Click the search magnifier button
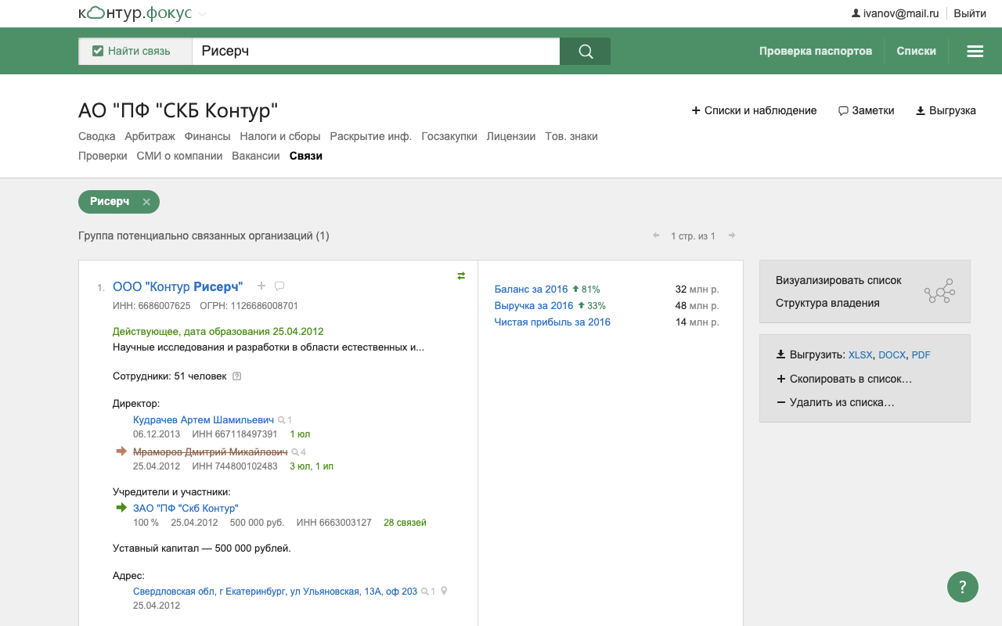 (x=585, y=51)
